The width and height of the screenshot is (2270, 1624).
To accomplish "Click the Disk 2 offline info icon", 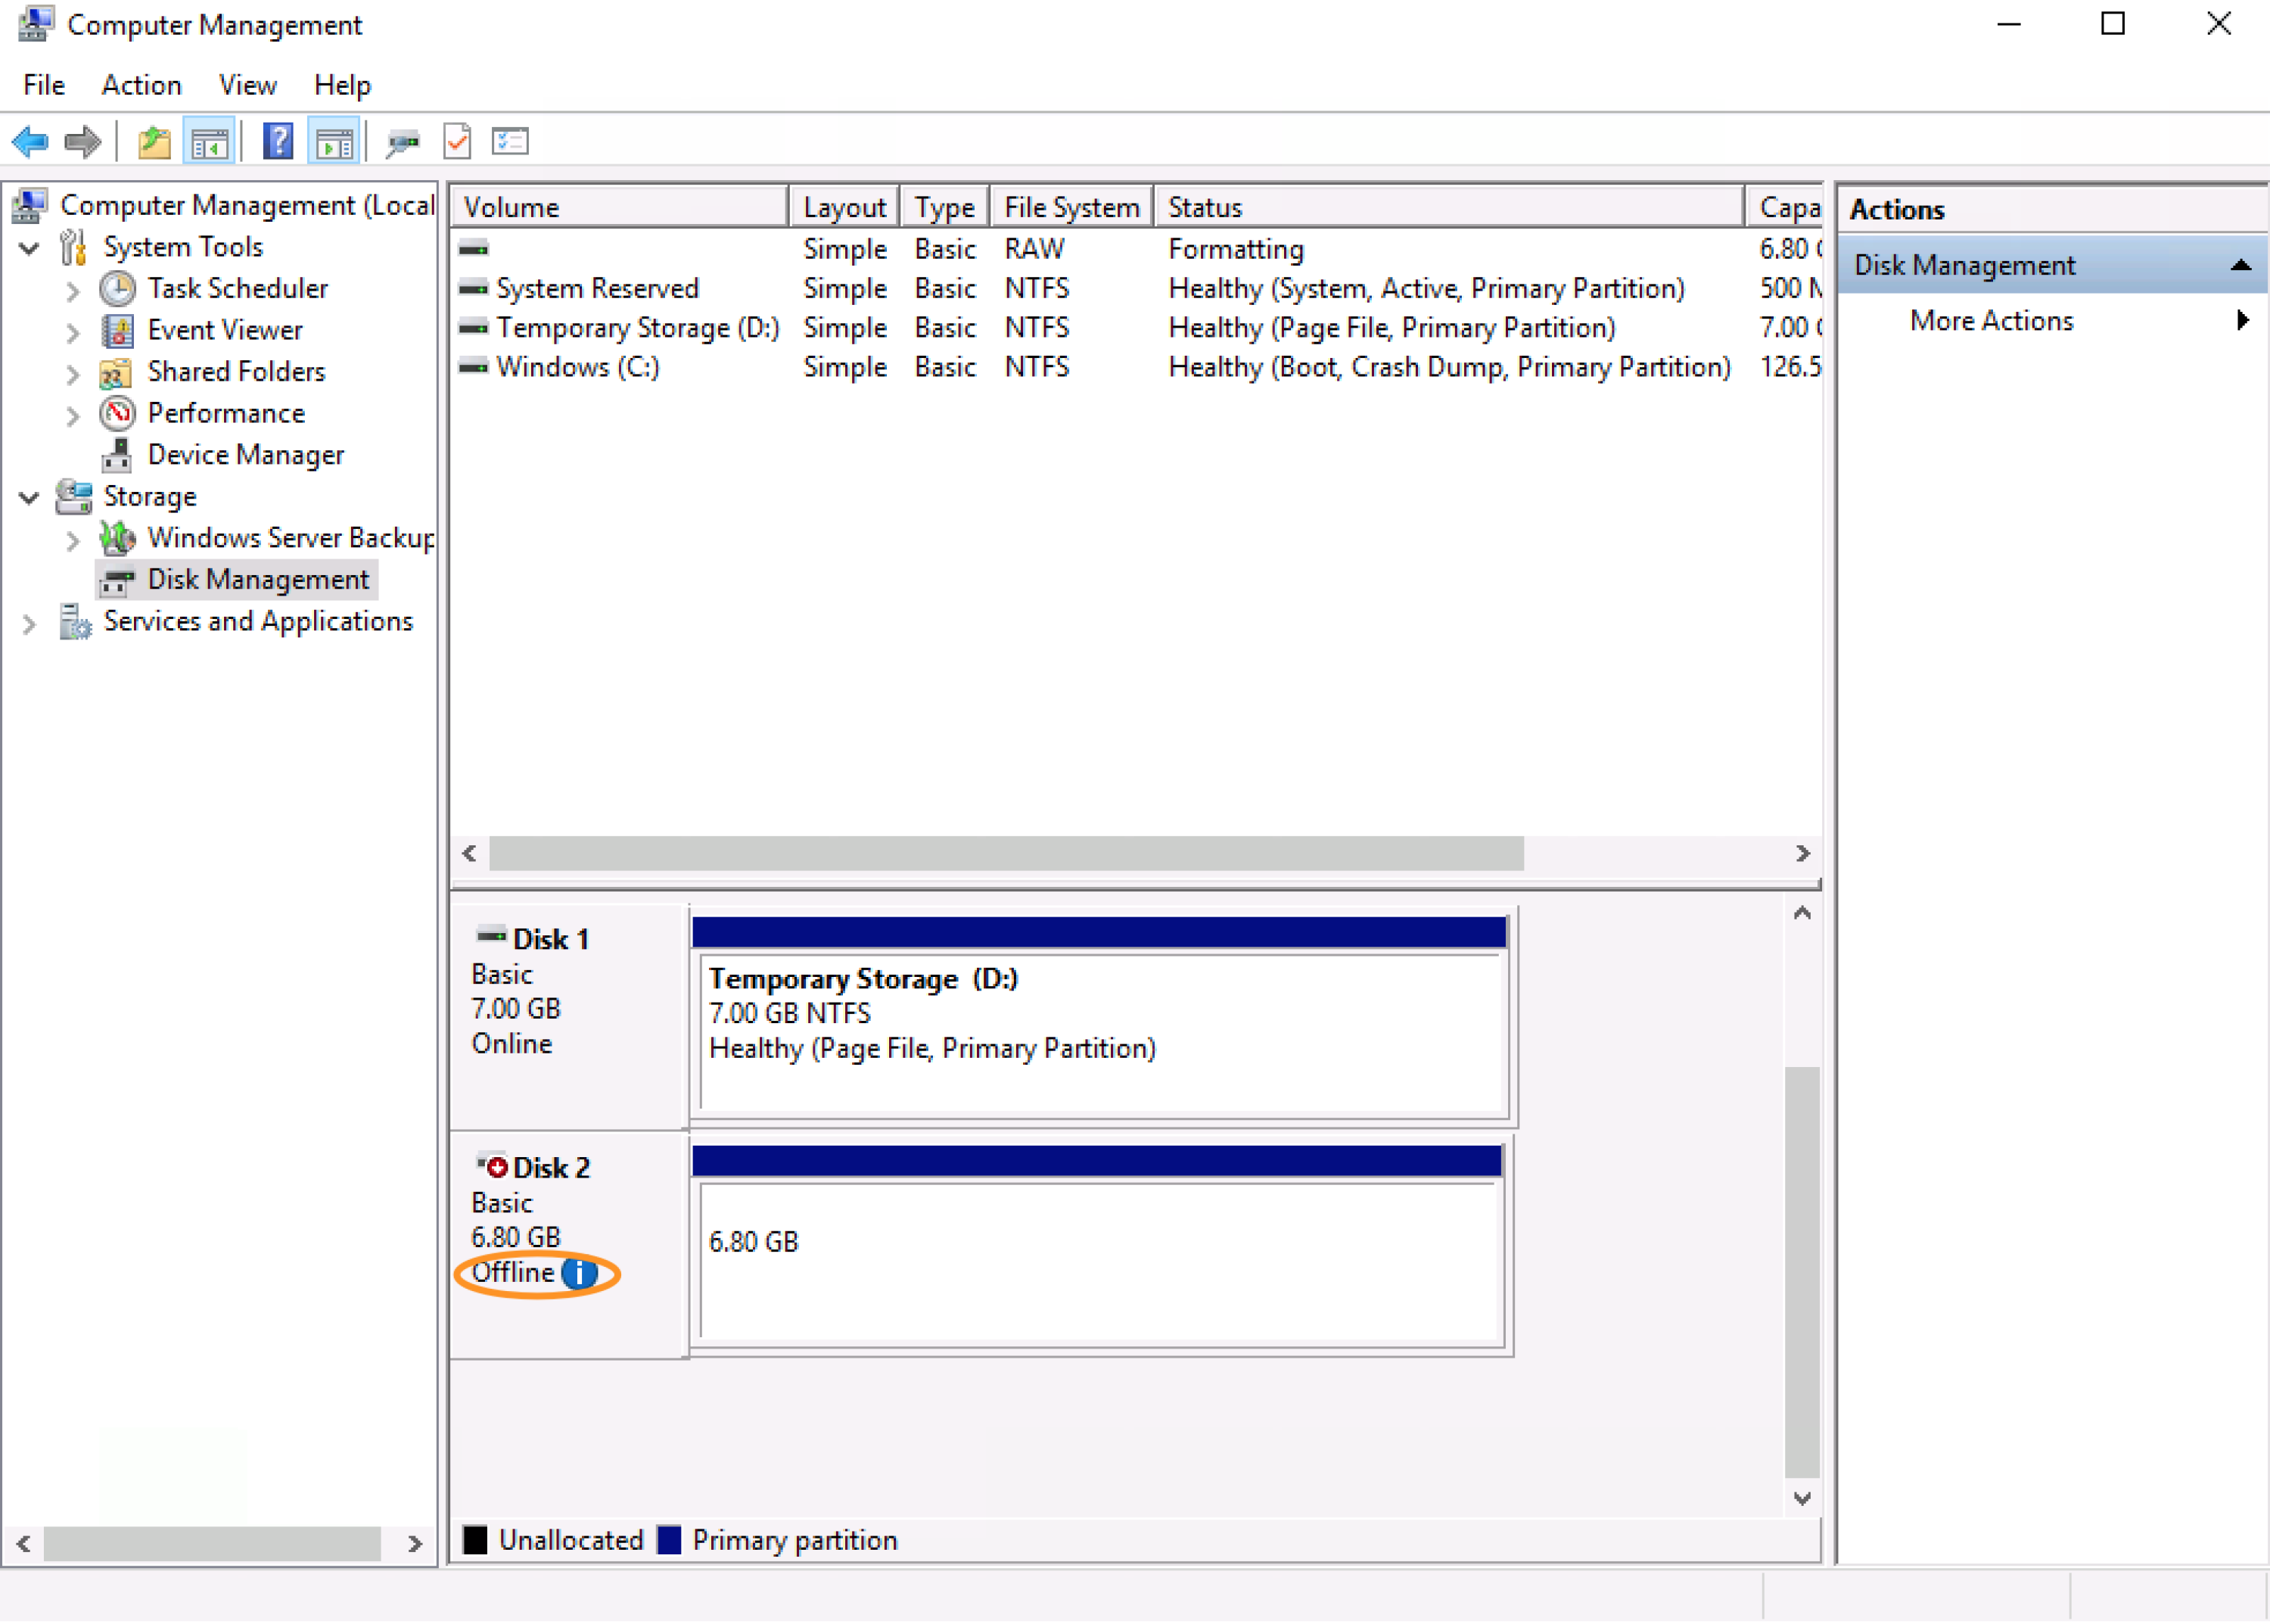I will pyautogui.click(x=580, y=1273).
